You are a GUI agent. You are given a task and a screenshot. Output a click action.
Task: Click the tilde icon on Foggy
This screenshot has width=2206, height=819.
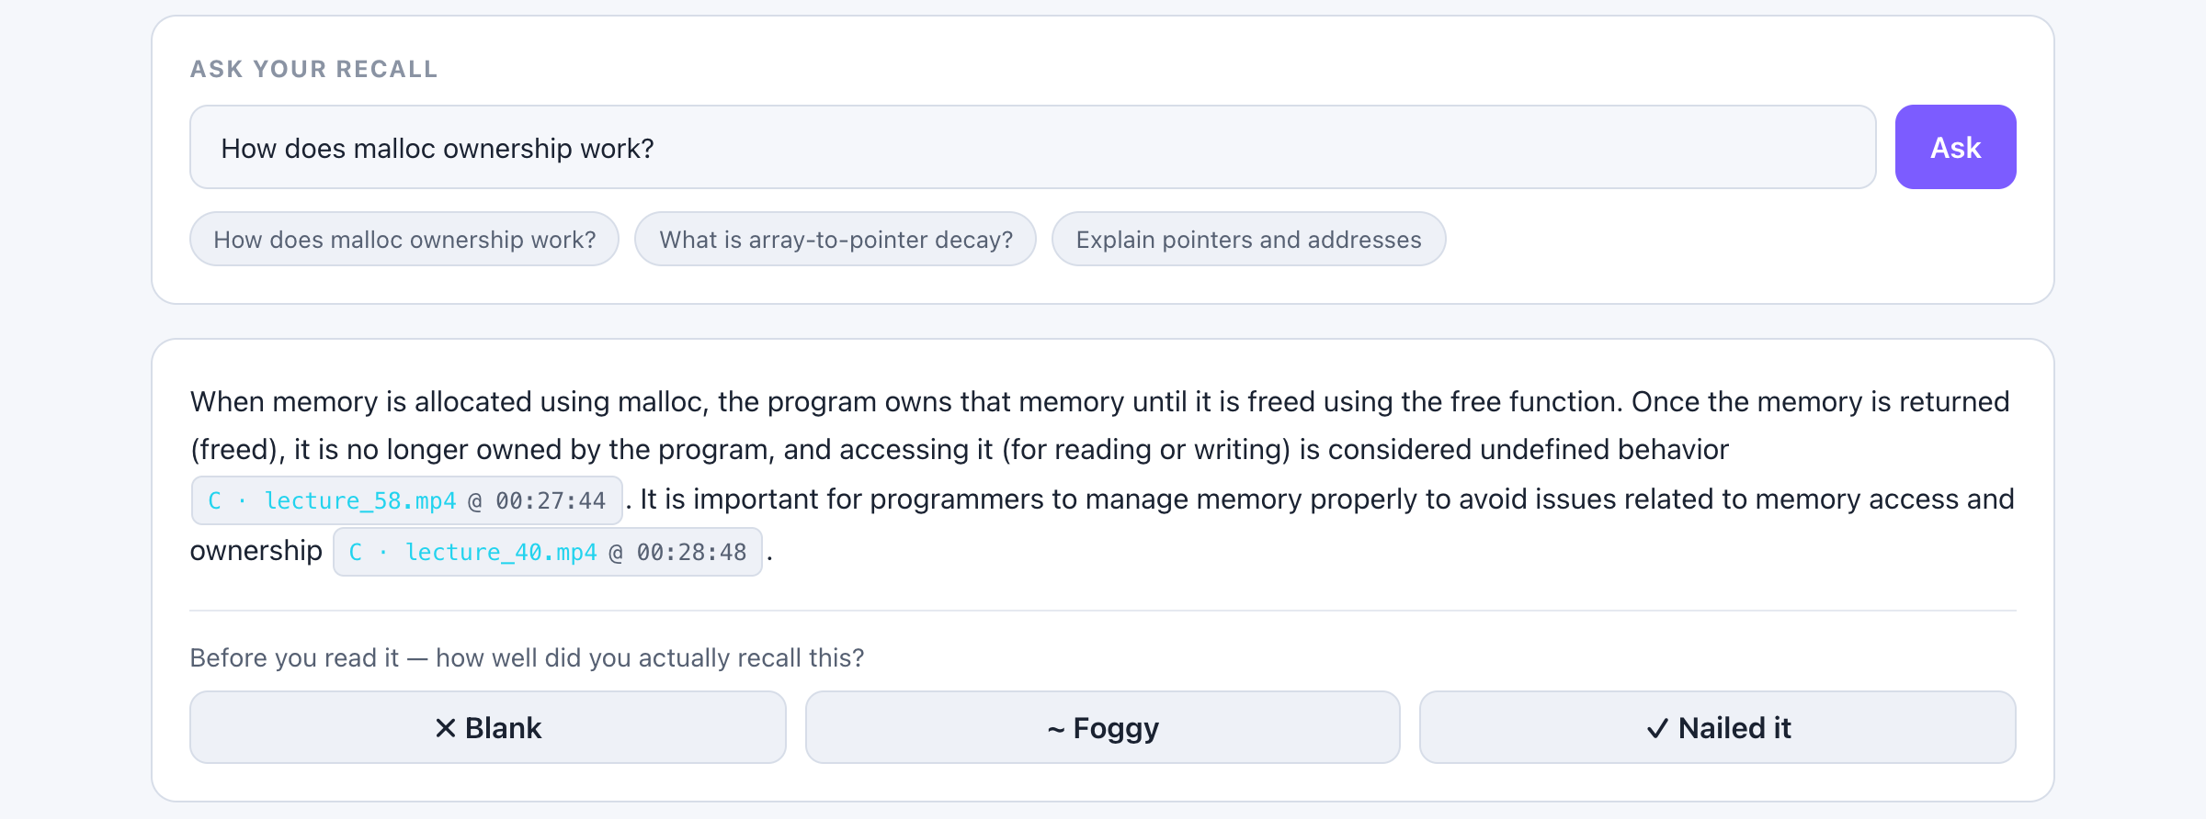tap(1056, 730)
